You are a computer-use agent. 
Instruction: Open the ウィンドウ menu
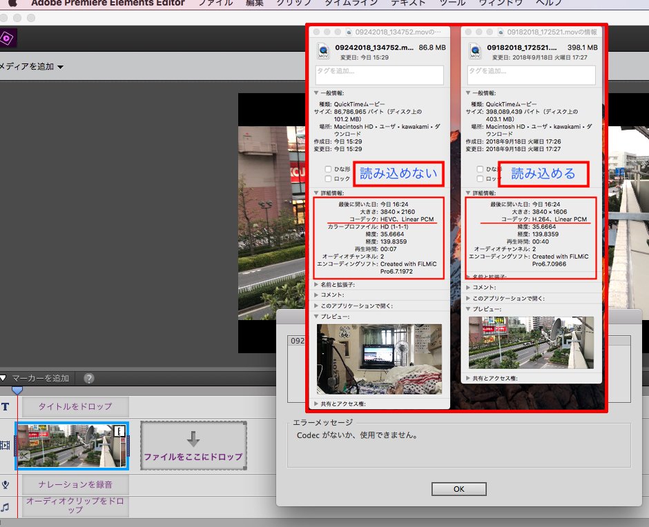[x=501, y=3]
